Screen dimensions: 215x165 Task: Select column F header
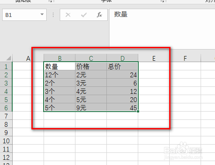pyautogui.click(x=185, y=58)
